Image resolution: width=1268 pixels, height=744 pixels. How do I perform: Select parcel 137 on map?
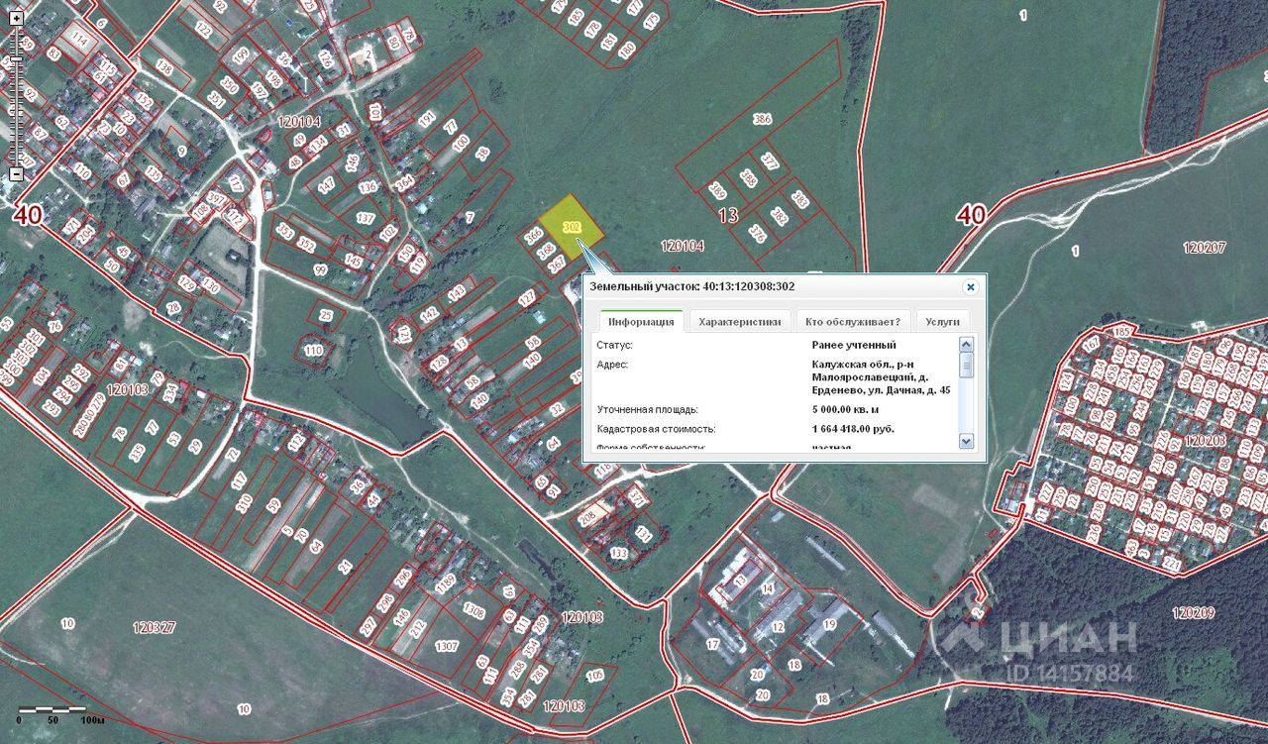[x=366, y=218]
